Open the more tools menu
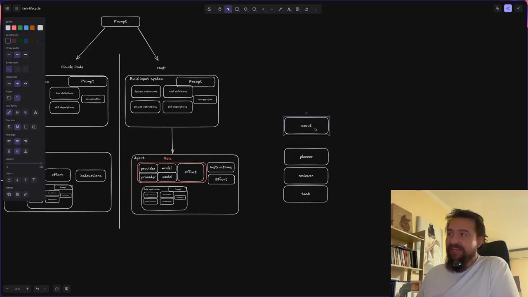 (x=317, y=9)
